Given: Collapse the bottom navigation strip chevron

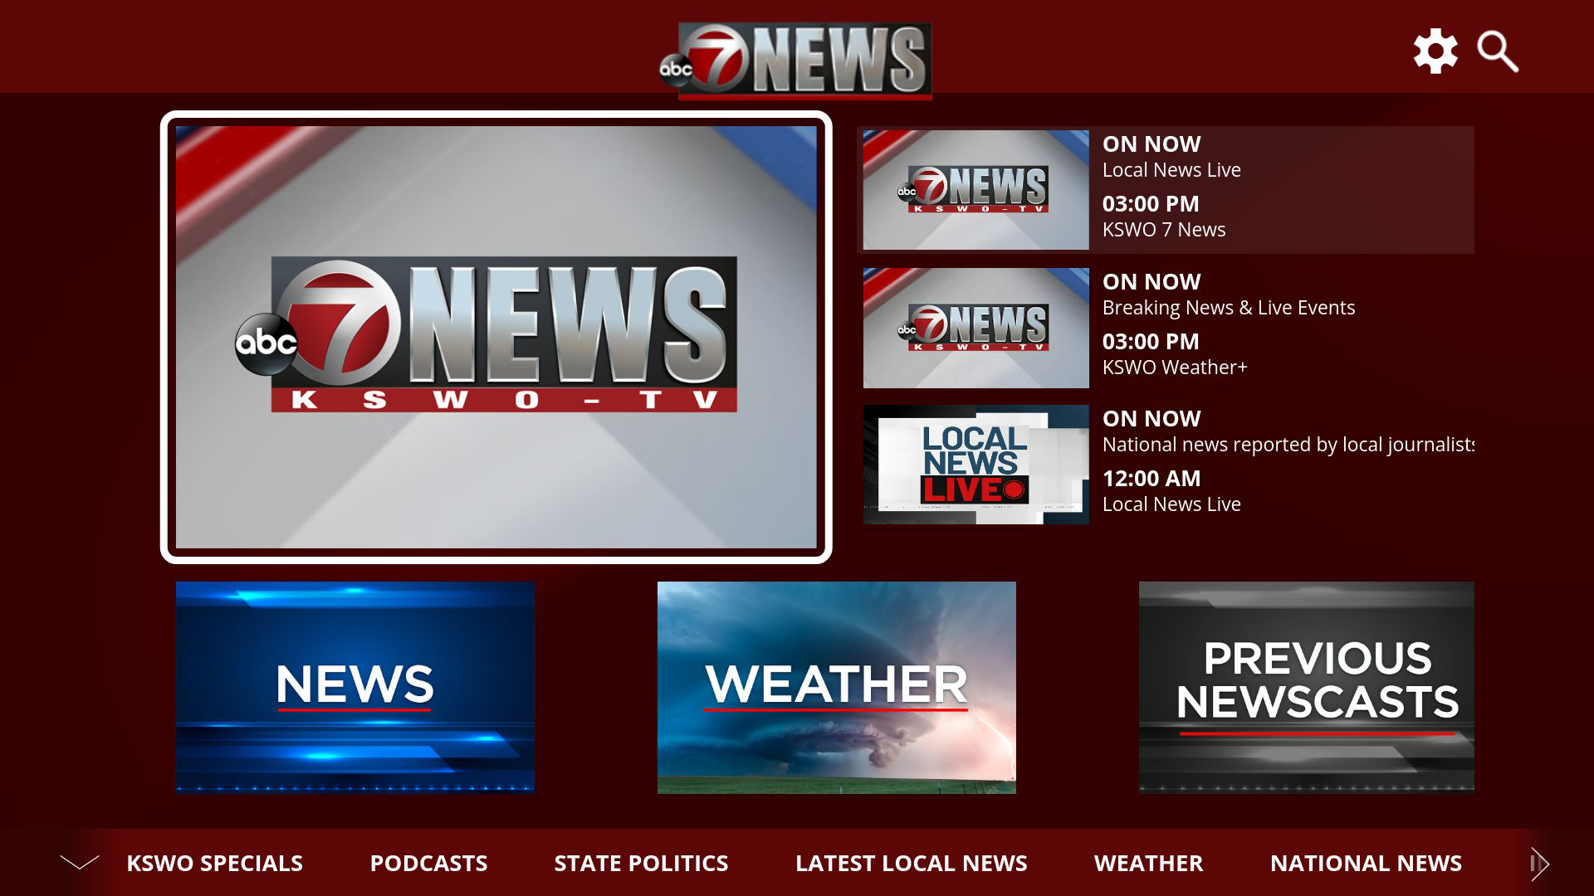Looking at the screenshot, I should coord(81,864).
